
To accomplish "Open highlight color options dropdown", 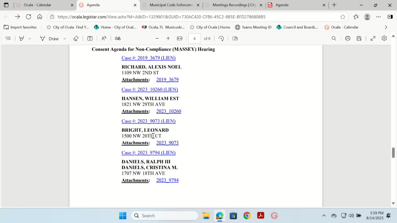I will 29,39.
